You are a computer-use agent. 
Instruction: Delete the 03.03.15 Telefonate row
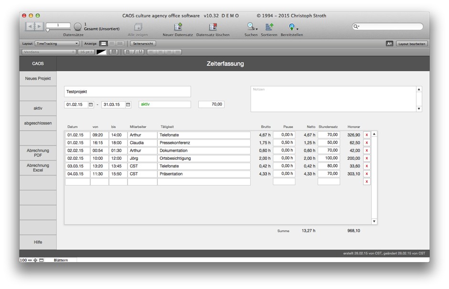(x=366, y=166)
